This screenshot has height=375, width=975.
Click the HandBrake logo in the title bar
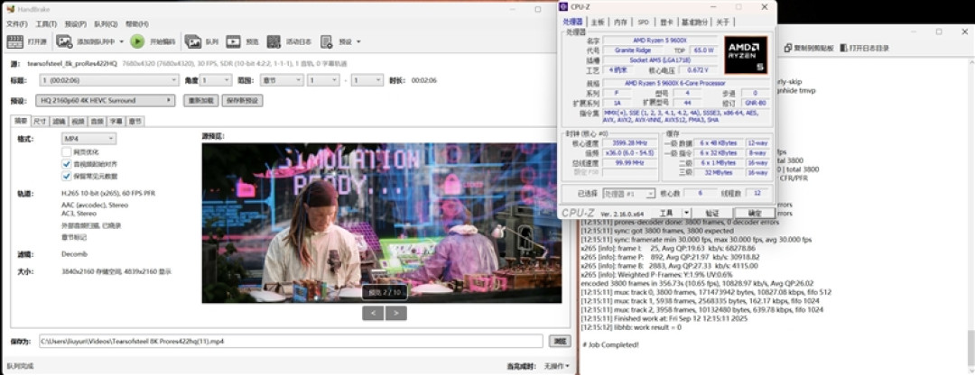(10, 9)
